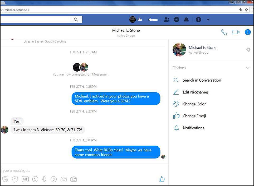Start a video chat with the camera icon
The height and width of the screenshot is (186, 254).
click(236, 32)
